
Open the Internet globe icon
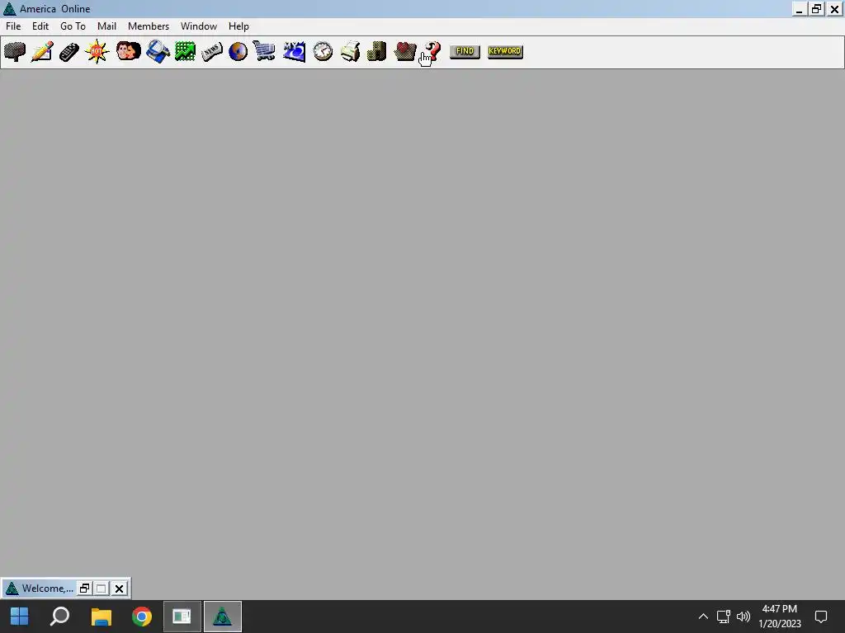[x=238, y=52]
